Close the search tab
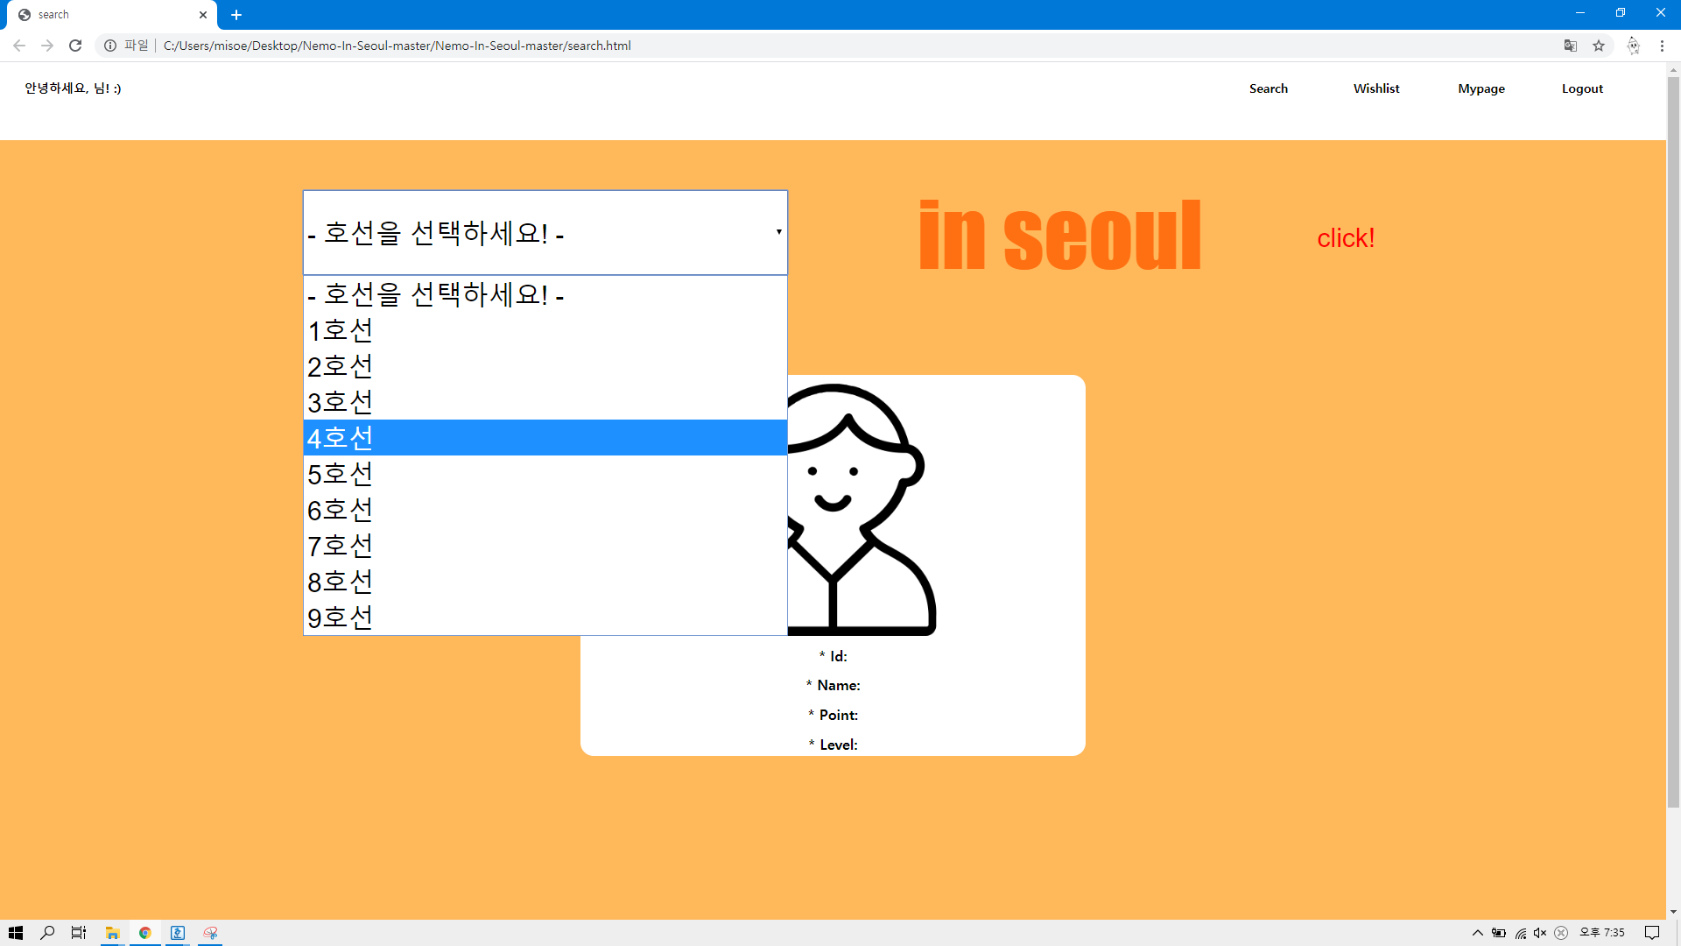Screen dimensions: 1681x946 click(203, 15)
